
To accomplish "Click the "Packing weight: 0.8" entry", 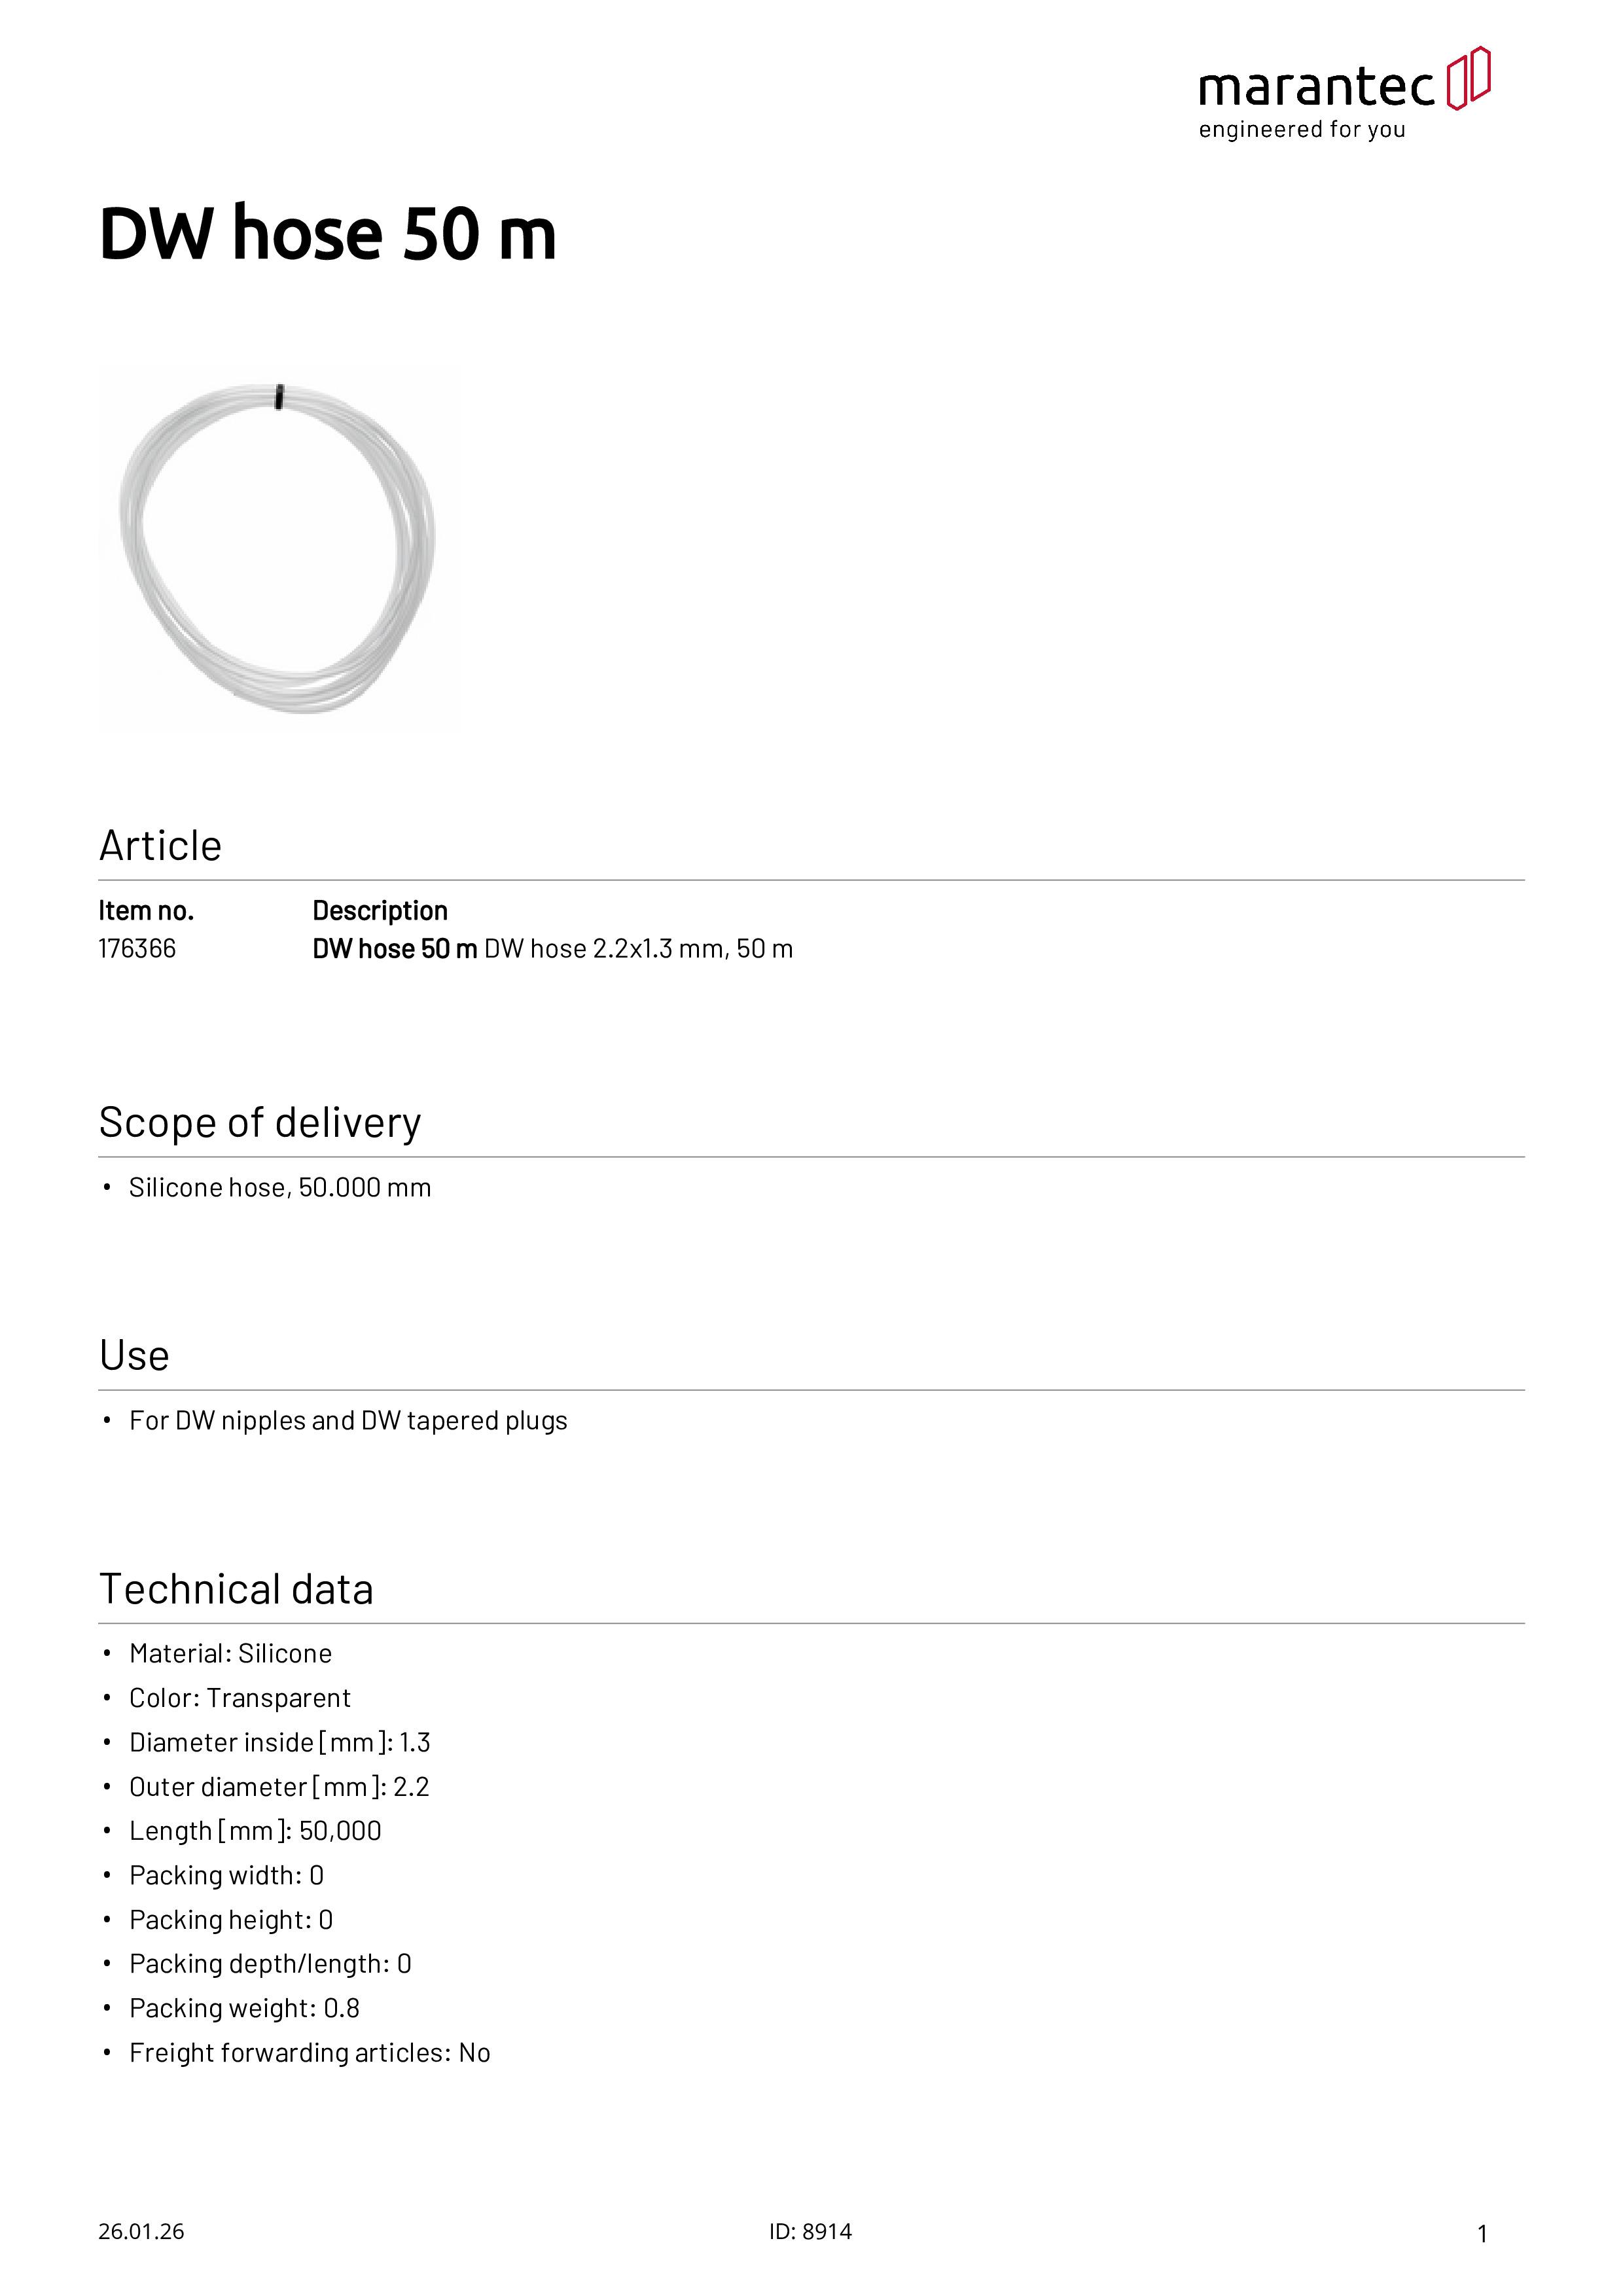I will (x=244, y=2008).
